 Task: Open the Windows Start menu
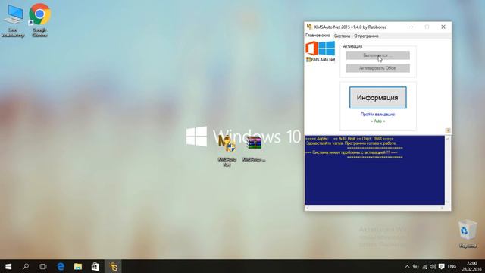(x=8, y=266)
